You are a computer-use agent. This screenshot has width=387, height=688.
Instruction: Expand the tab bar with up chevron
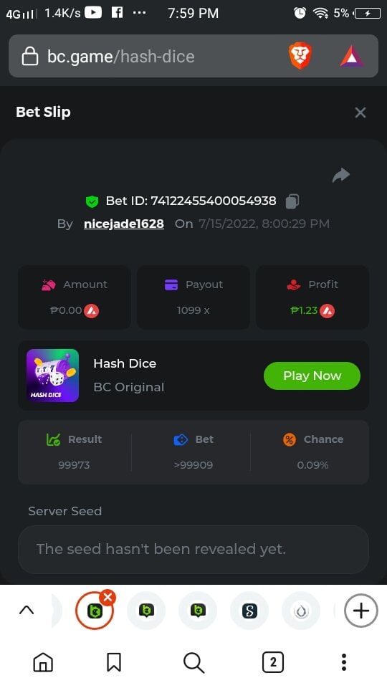tap(27, 611)
